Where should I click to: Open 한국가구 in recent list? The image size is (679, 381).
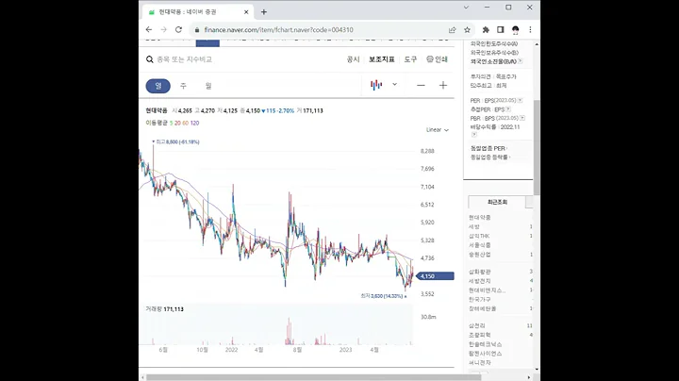480,300
